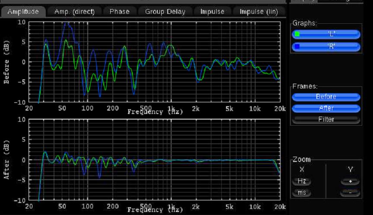Zoom in Y axis with plus button

(x=350, y=182)
